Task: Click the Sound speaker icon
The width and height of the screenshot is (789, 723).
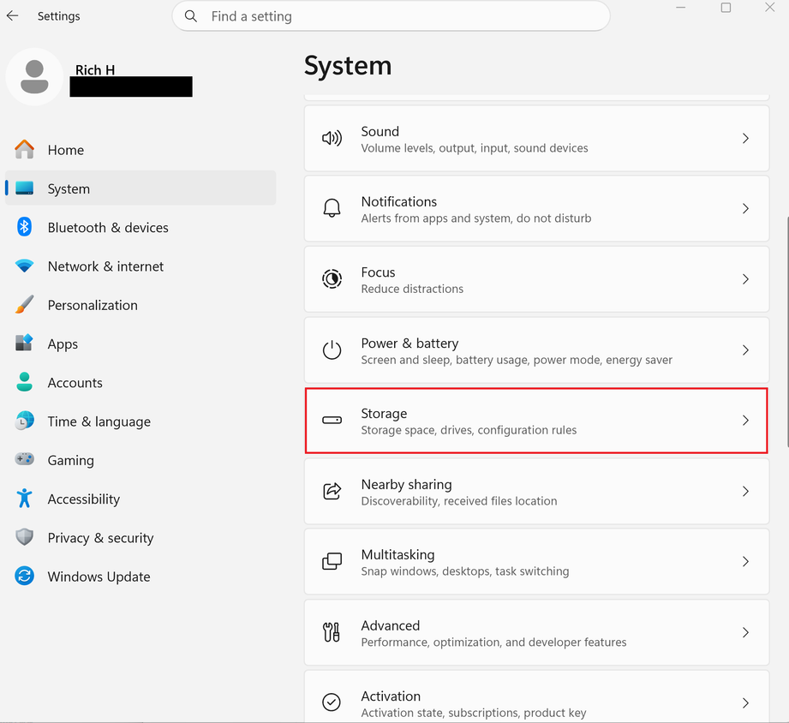Action: pos(332,138)
